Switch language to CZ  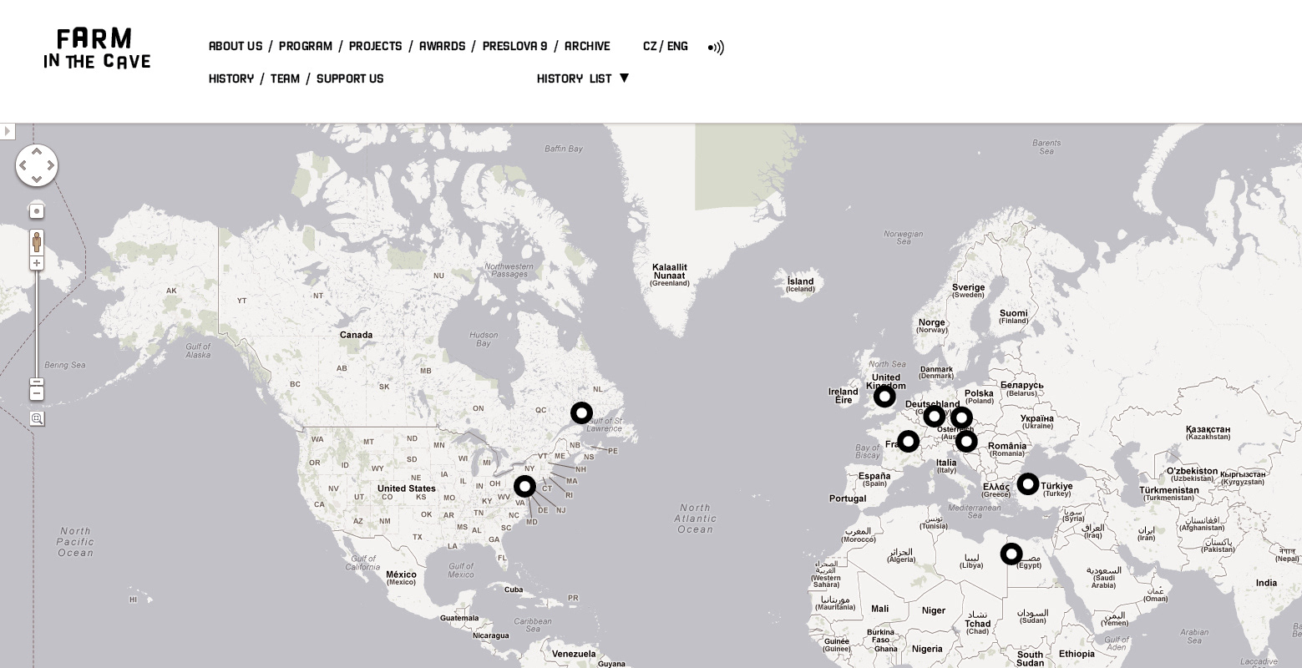[x=650, y=47]
